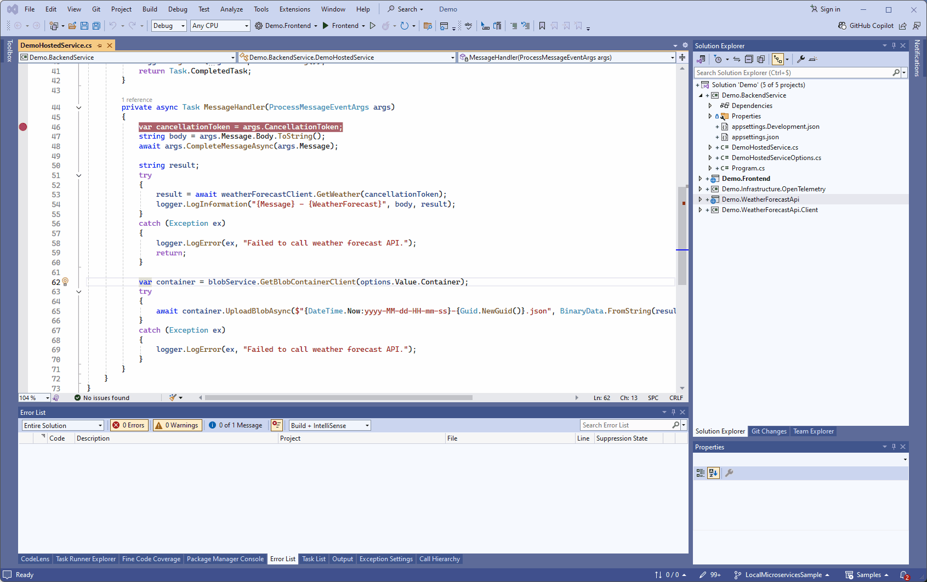Open the Build + IntelliSense dropdown
The height and width of the screenshot is (582, 927).
click(x=330, y=426)
